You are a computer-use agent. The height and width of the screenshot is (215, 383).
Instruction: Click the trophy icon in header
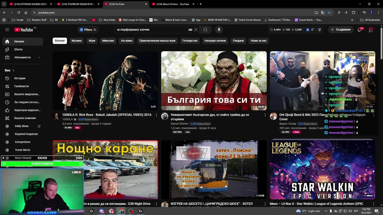320,30
